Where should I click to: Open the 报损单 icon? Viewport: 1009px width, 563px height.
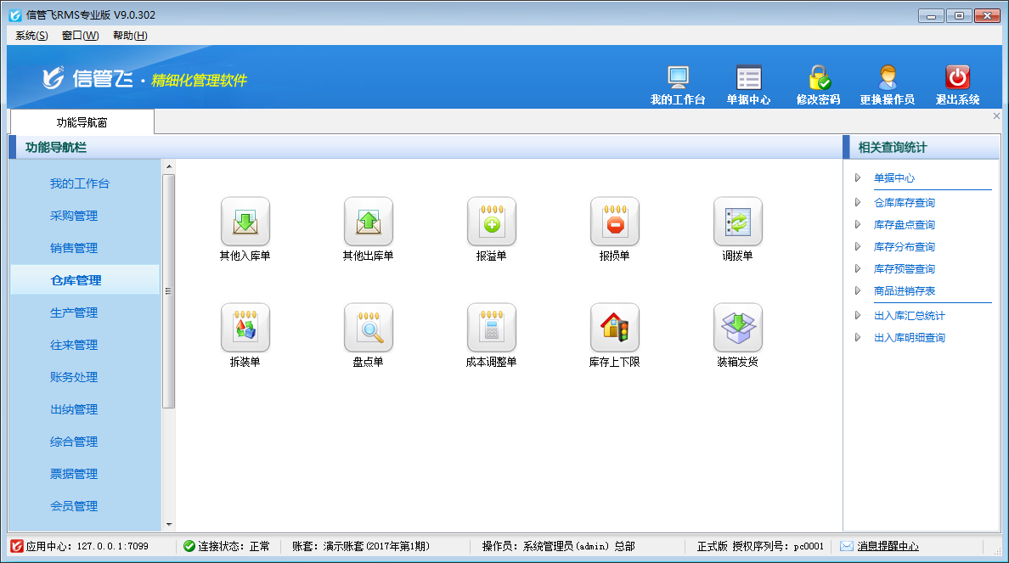615,222
